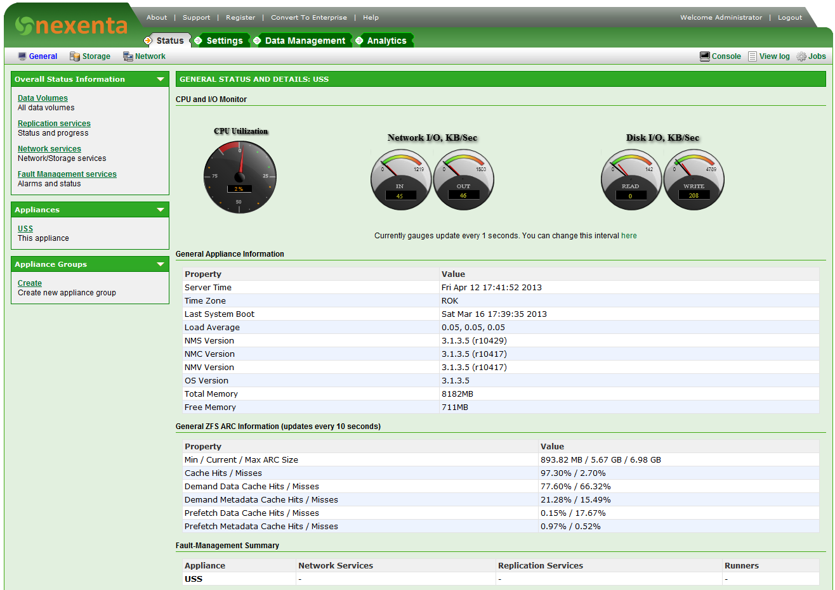Viewport: 835px width, 590px height.
Task: Click the Welcome Administrator text
Action: pos(721,18)
